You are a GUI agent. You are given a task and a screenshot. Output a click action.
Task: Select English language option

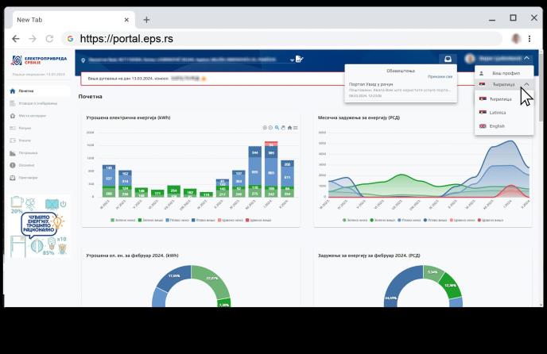point(497,126)
